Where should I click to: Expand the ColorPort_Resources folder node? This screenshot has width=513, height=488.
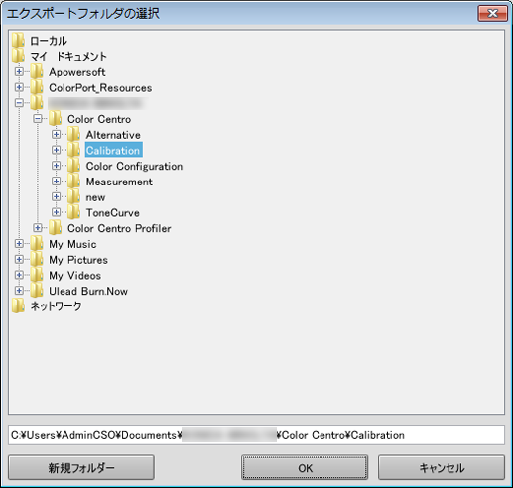pos(19,87)
